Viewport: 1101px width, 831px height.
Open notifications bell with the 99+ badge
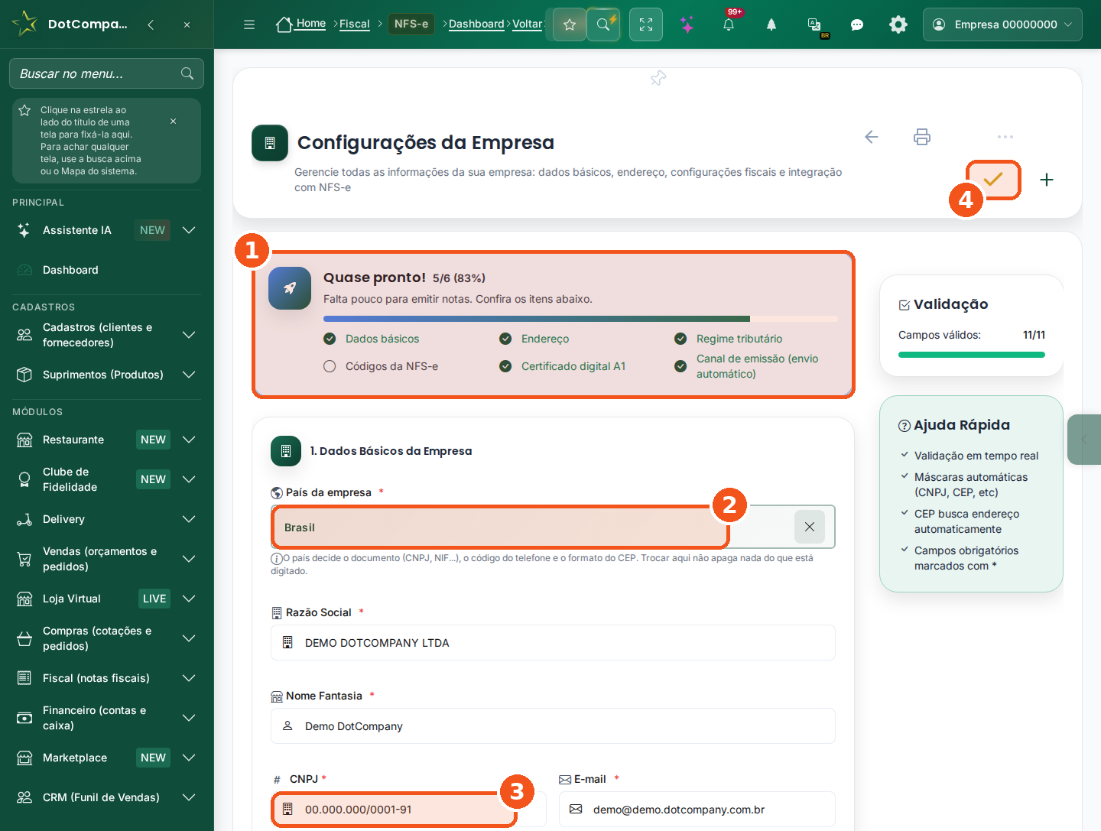(729, 24)
